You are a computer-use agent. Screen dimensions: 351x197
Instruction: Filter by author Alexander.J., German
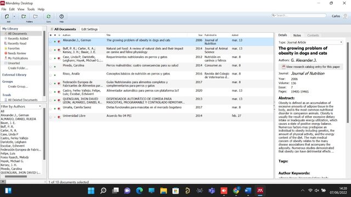tap(15, 115)
